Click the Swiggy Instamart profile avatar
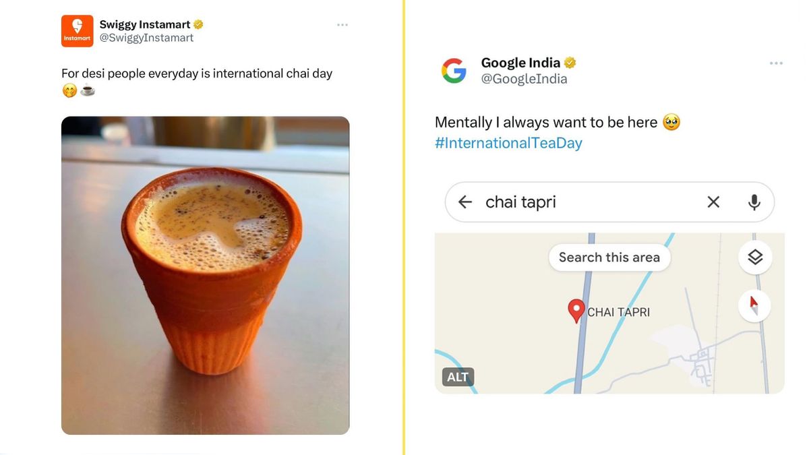This screenshot has width=809, height=455. point(77,30)
